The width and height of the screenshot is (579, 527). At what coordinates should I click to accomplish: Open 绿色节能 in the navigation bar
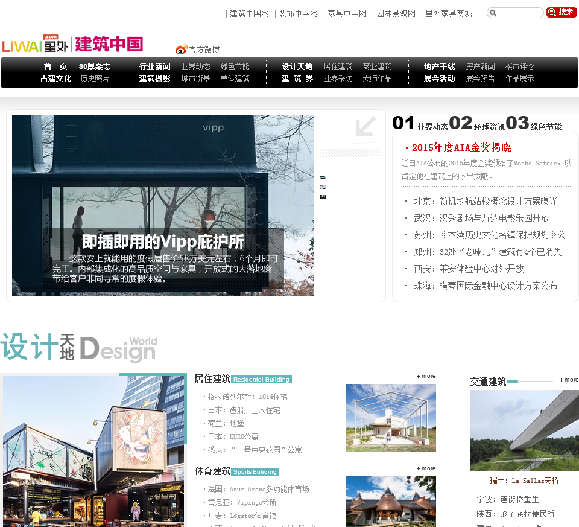point(235,66)
